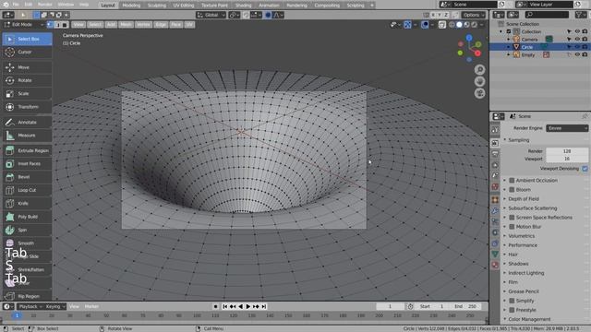Viewport: 591px width, 332px height.
Task: Click the Viewport samples value field
Action: click(x=567, y=159)
